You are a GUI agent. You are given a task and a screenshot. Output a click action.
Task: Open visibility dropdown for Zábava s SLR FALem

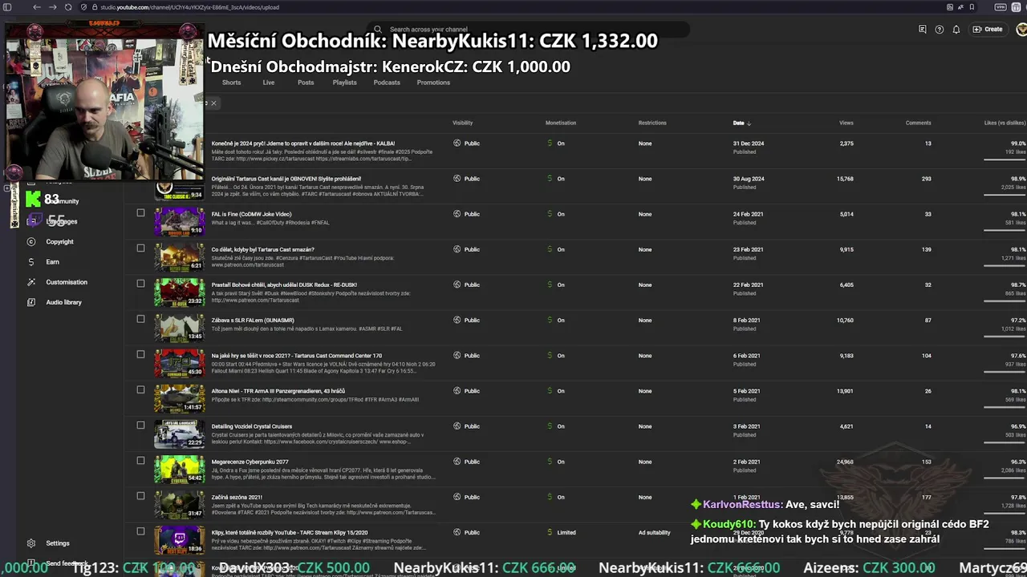(466, 320)
